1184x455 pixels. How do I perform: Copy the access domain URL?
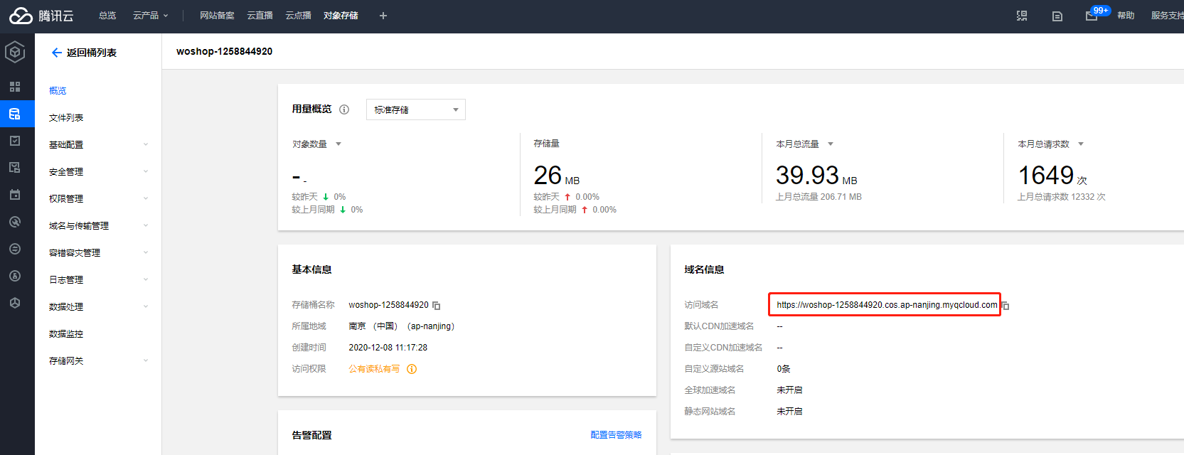[1006, 306]
